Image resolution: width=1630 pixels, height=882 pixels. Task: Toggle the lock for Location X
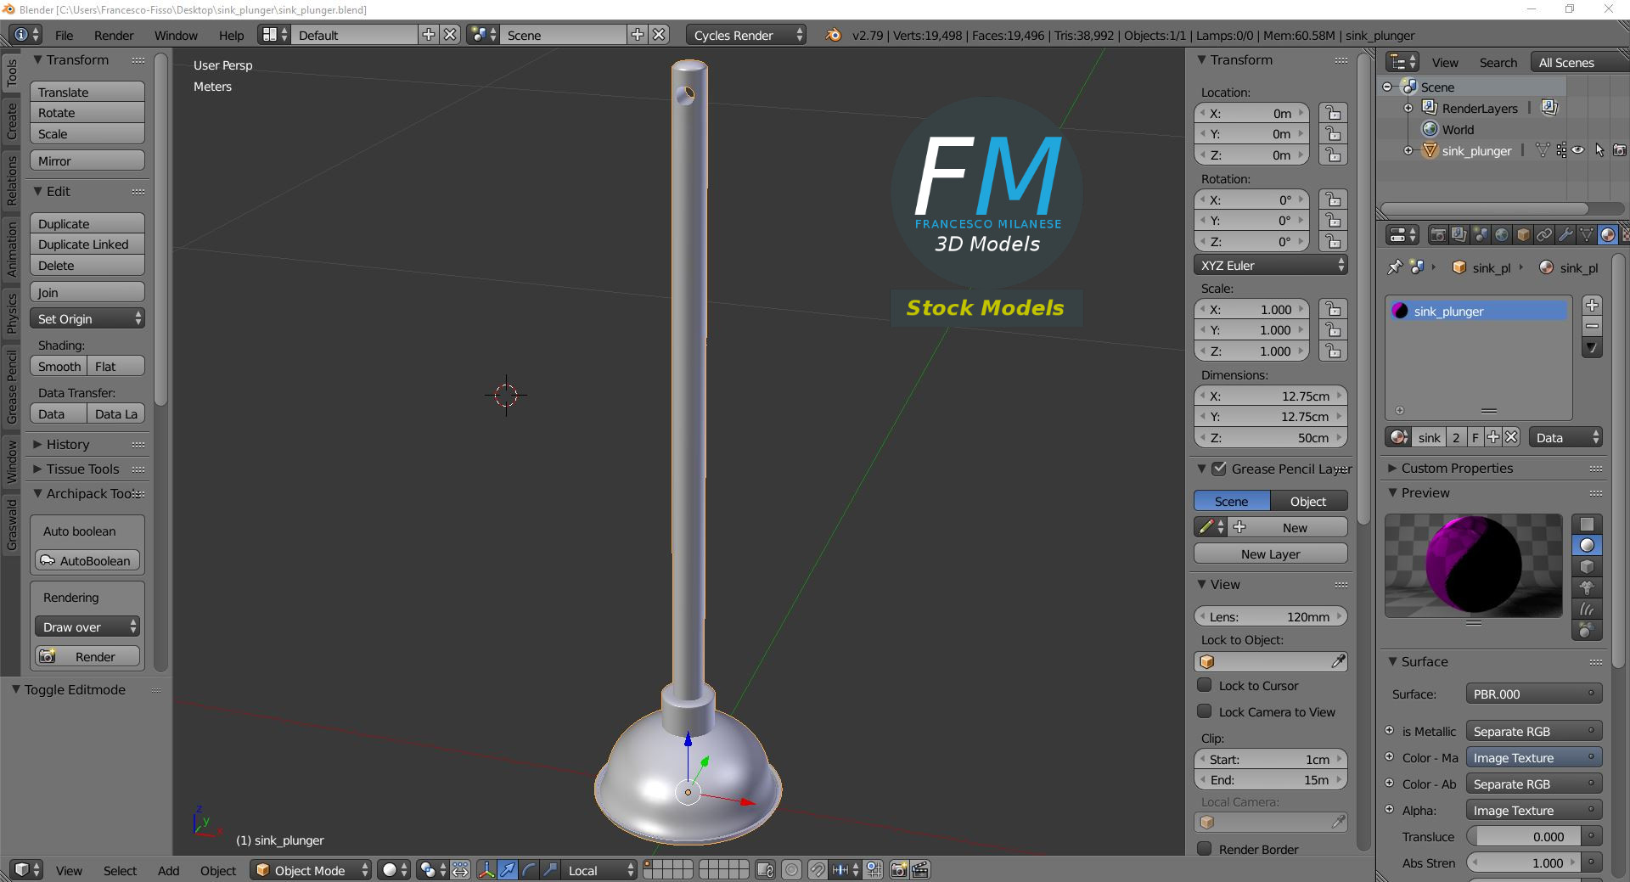(1333, 114)
